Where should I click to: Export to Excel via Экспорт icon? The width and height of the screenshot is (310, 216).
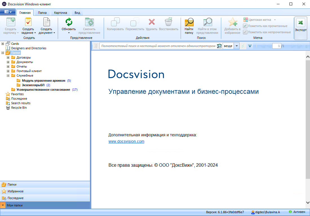click(301, 23)
